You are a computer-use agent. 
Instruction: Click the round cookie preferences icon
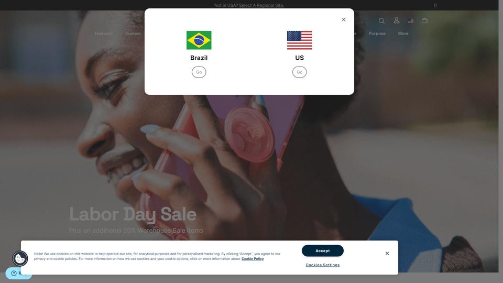[x=20, y=258]
